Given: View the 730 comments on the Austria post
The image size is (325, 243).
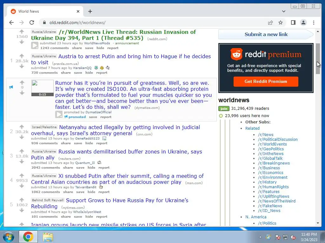Looking at the screenshot, I should [x=44, y=72].
